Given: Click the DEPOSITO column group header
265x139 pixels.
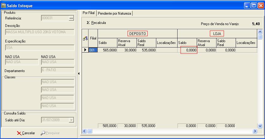Looking at the screenshot, I should coord(137,34).
